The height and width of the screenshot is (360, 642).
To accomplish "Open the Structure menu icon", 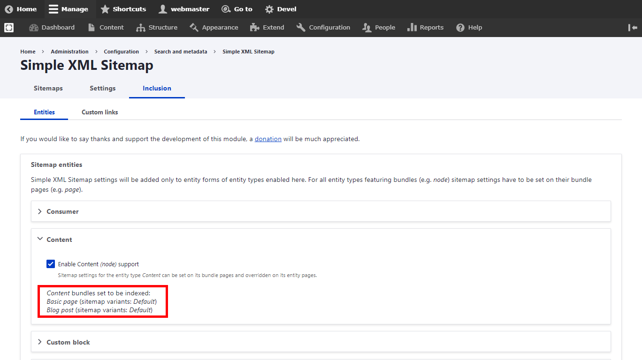I will (x=141, y=28).
